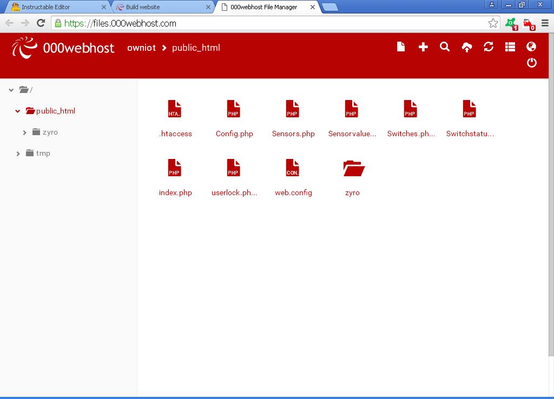Switch to list view icon
Screen dimensions: 554x399
510,46
